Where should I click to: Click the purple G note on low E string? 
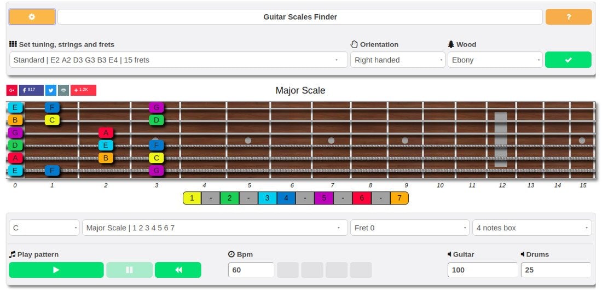[157, 171]
